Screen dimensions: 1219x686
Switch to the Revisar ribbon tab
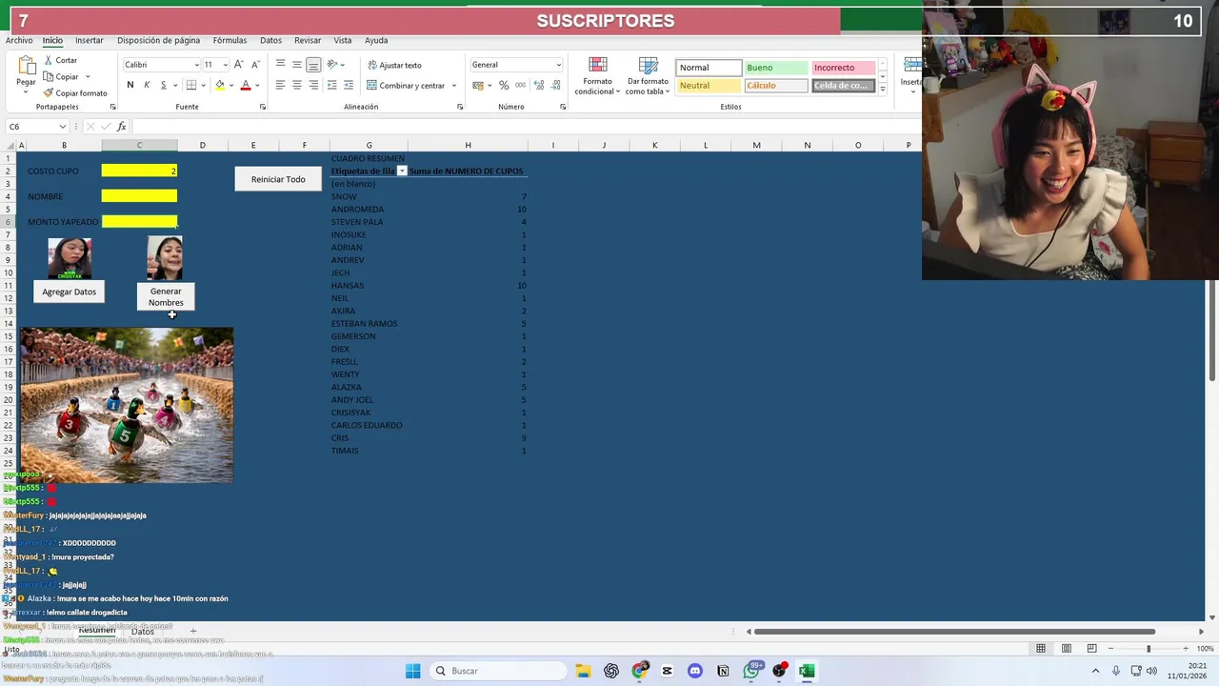click(308, 40)
